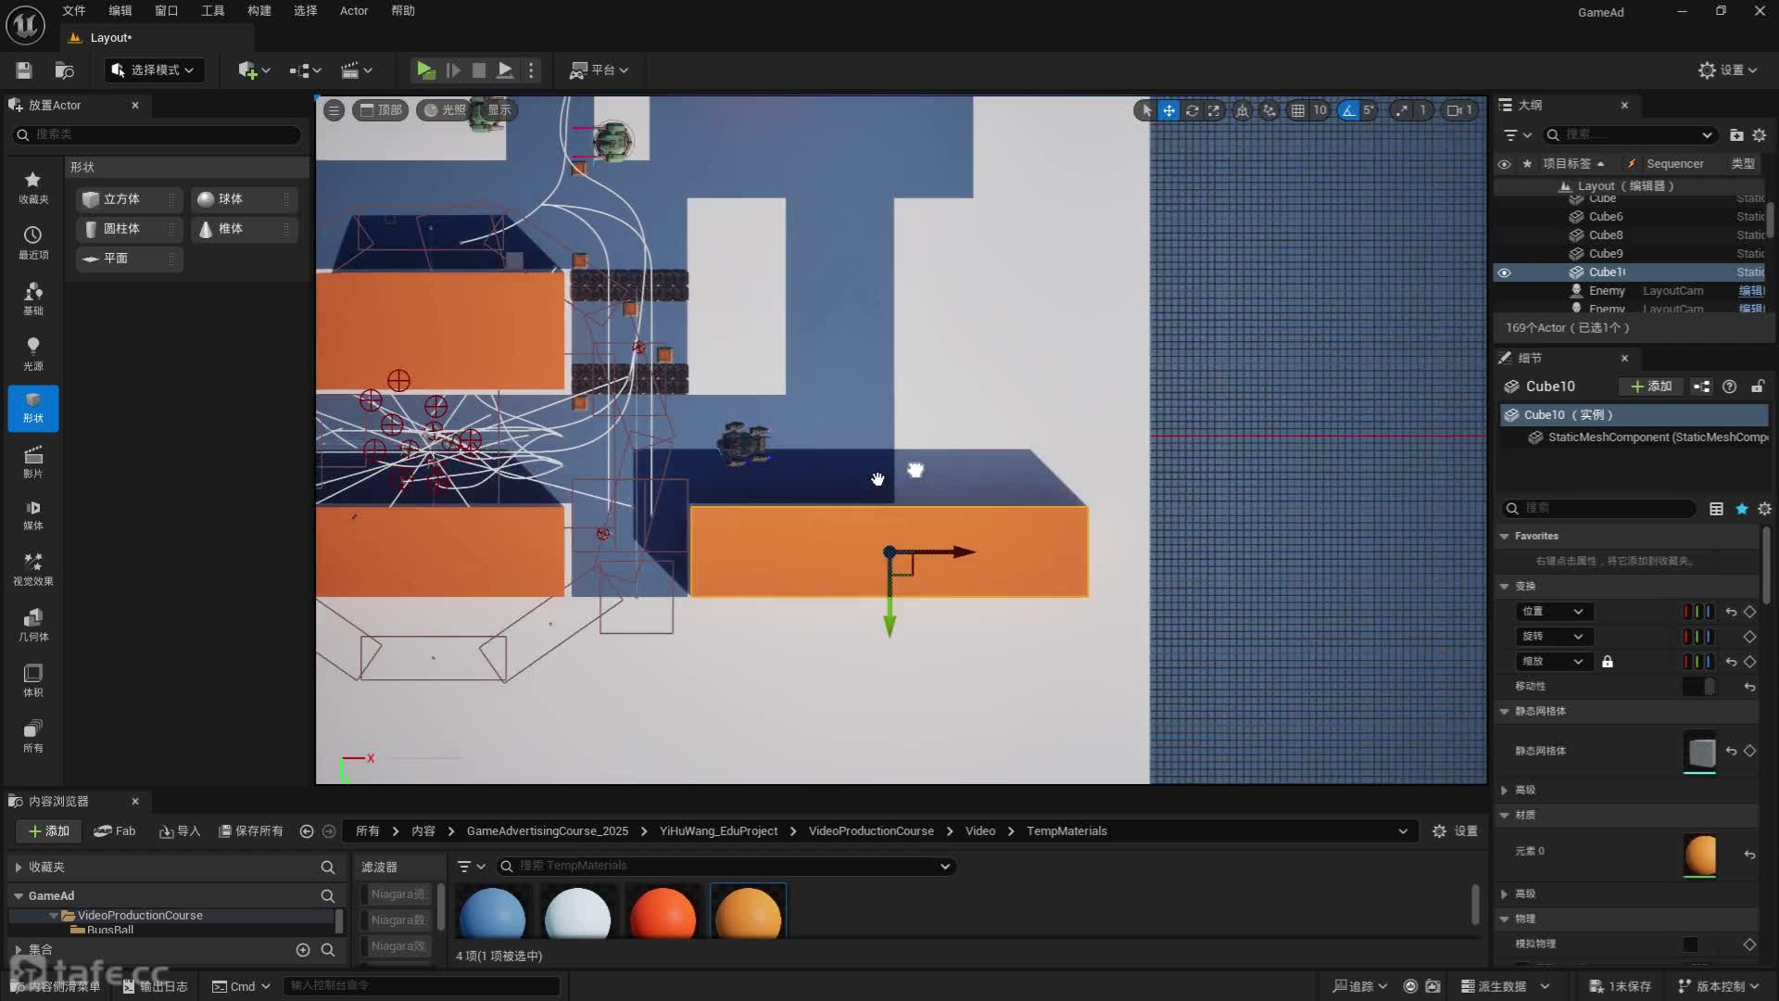The height and width of the screenshot is (1001, 1779).
Task: Open the Volumes category icon
Action: click(32, 679)
